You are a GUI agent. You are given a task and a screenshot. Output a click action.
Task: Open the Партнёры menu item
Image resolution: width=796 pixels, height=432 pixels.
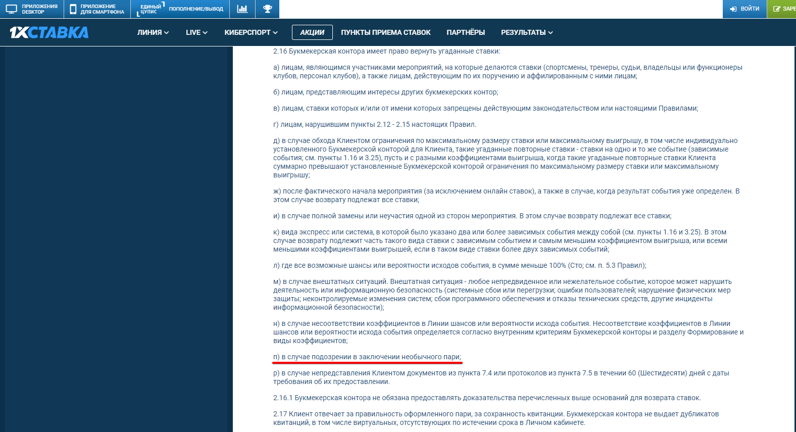coord(466,32)
